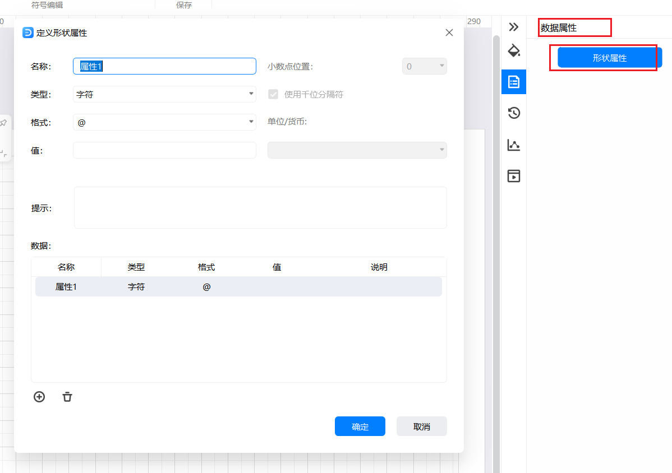Open the chart graph sidebar icon

pyautogui.click(x=514, y=145)
